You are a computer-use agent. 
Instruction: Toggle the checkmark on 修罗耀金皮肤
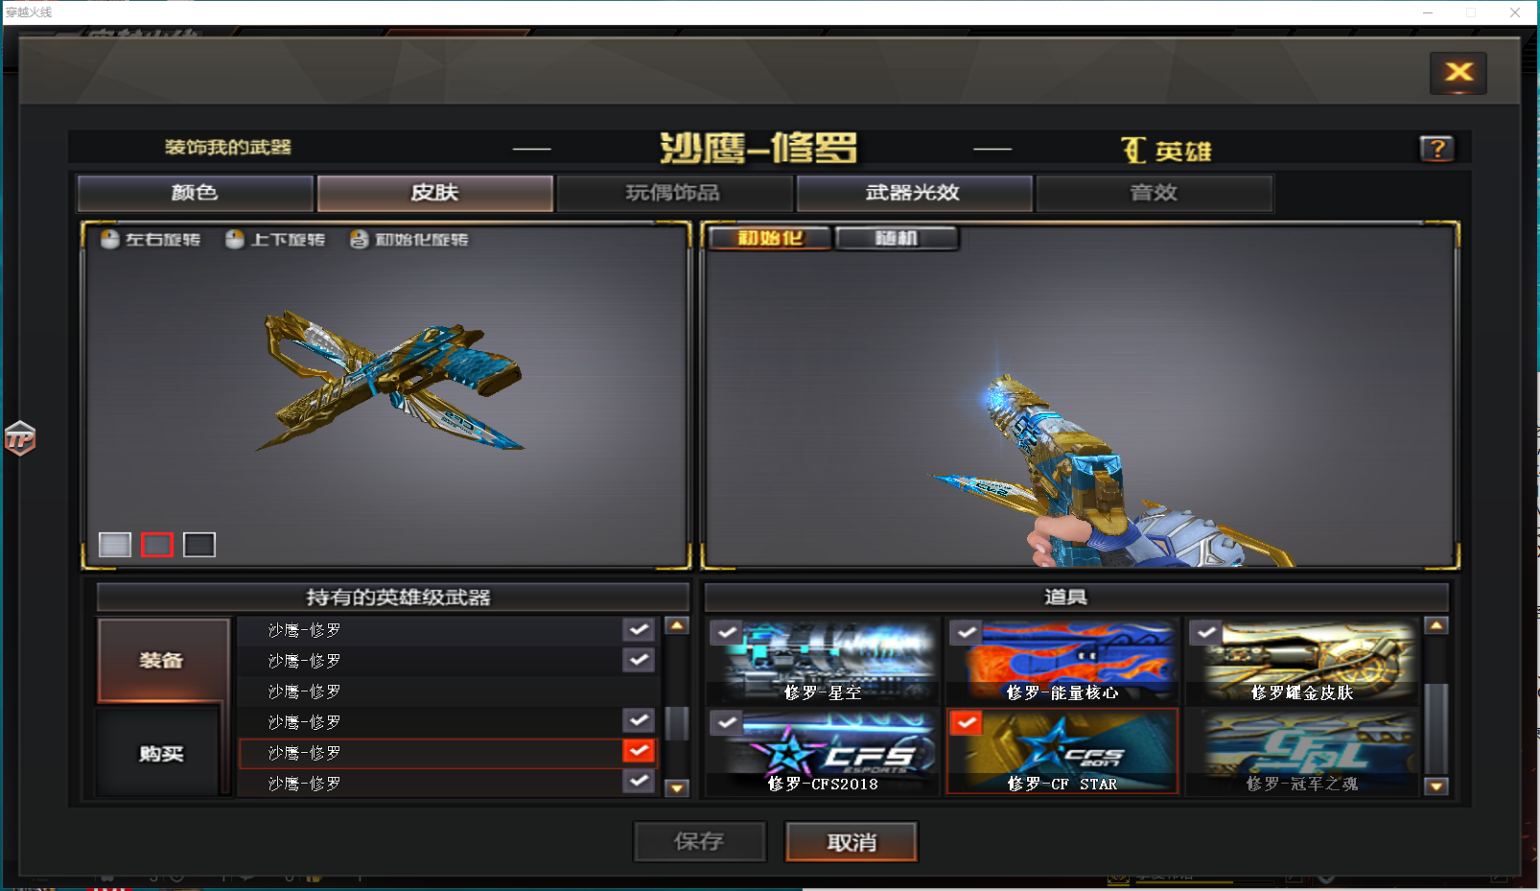coord(1206,632)
